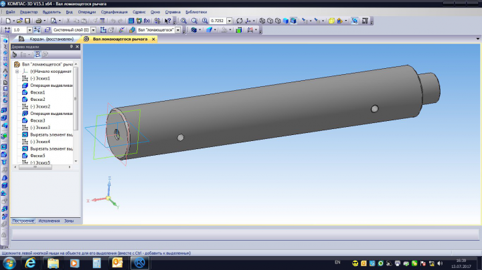This screenshot has width=482, height=270.
Task: Open the variables panel via the f(x) icon
Action: (147, 21)
